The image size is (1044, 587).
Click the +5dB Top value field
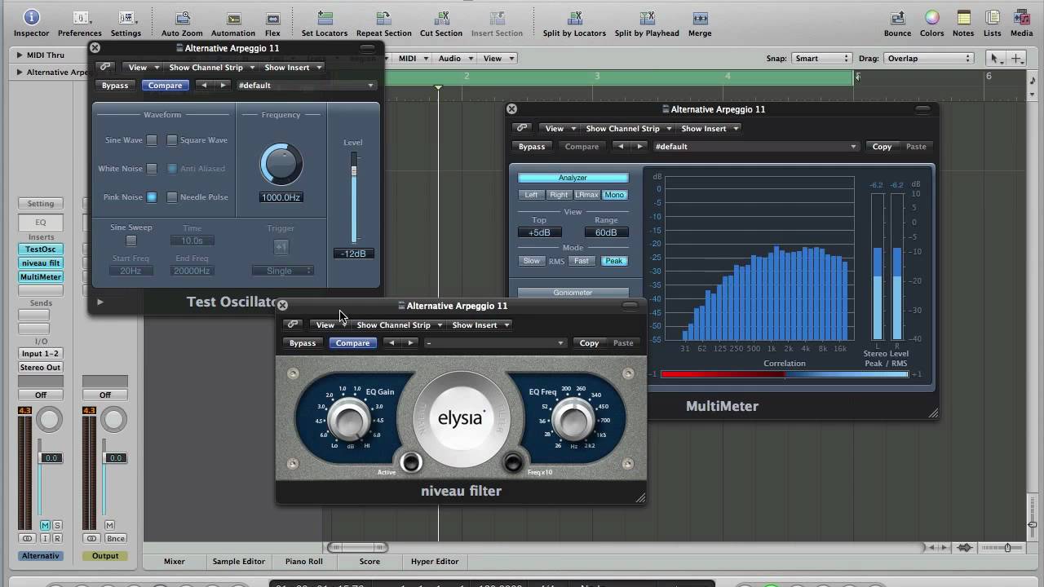539,232
